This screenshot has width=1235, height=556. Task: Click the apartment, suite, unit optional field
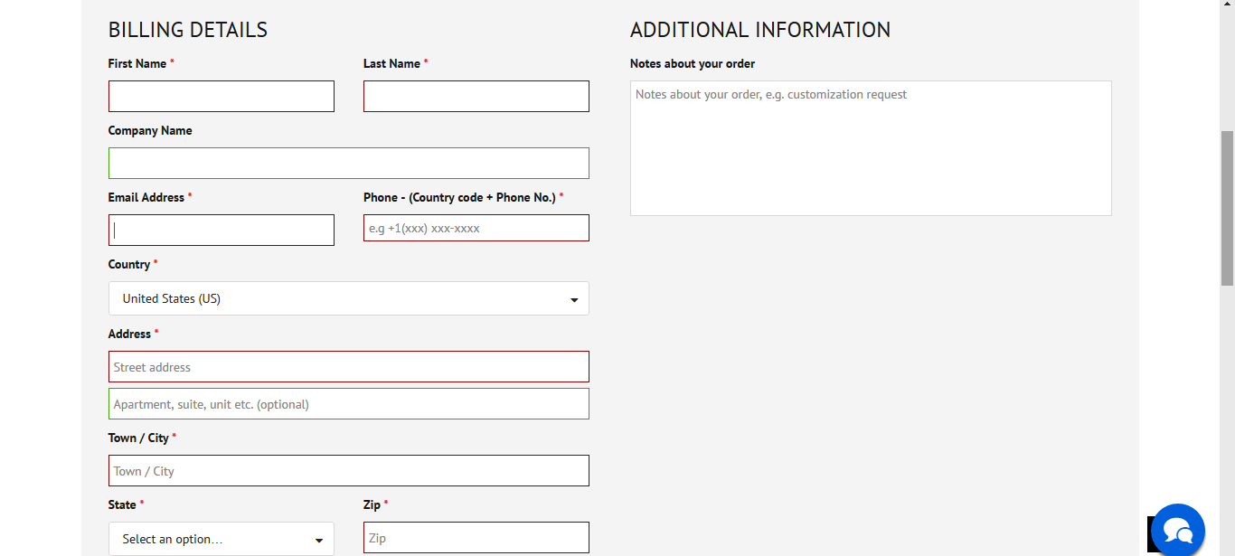coord(348,403)
